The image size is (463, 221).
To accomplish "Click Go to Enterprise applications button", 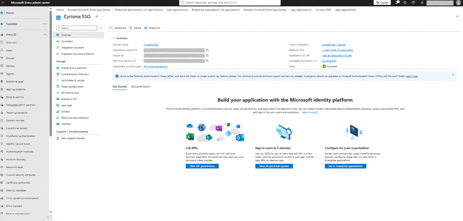I will 346,166.
